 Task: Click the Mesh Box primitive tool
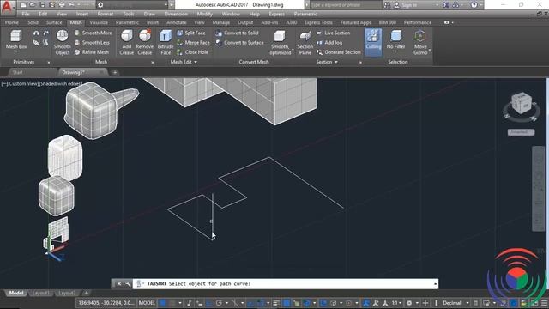[16, 40]
